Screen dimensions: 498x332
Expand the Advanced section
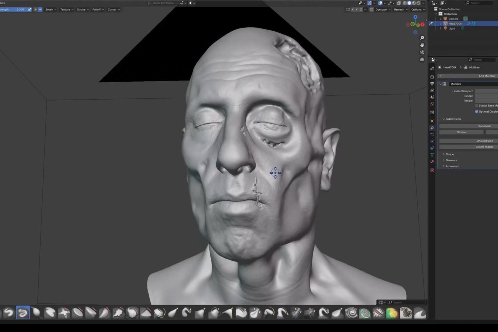(x=452, y=166)
